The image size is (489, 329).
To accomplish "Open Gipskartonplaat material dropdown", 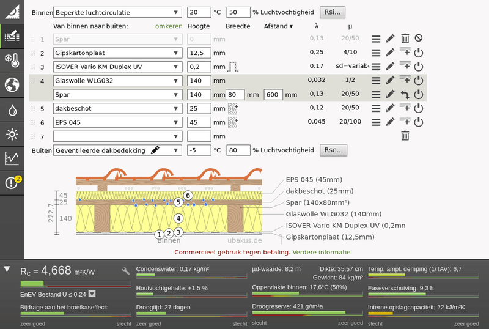I will point(117,53).
